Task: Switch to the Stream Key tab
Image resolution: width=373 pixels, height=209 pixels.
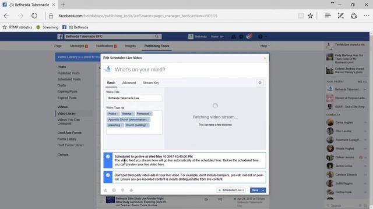Action: (151, 83)
